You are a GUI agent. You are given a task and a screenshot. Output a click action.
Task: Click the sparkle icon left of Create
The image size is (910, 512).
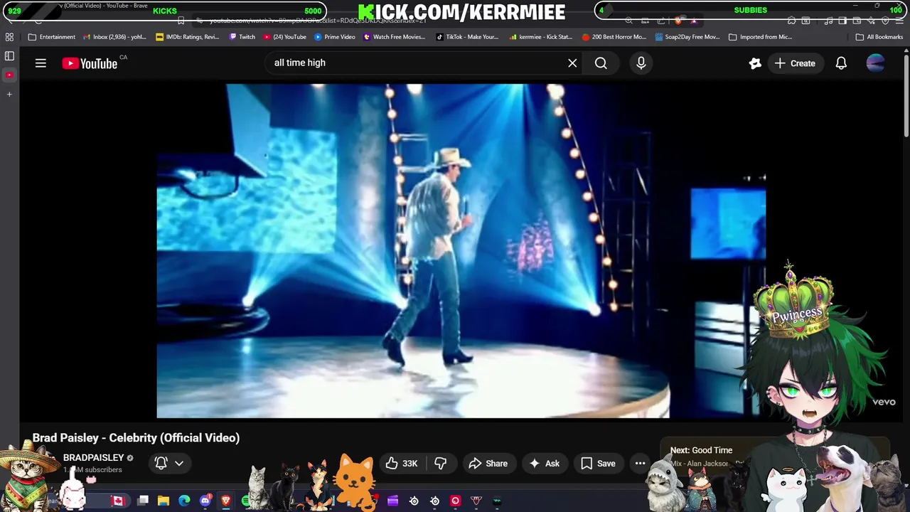[x=755, y=63]
